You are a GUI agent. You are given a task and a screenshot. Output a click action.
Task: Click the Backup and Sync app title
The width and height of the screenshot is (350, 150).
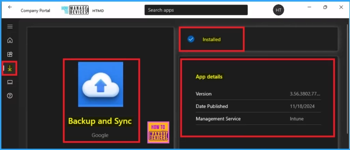pyautogui.click(x=100, y=121)
